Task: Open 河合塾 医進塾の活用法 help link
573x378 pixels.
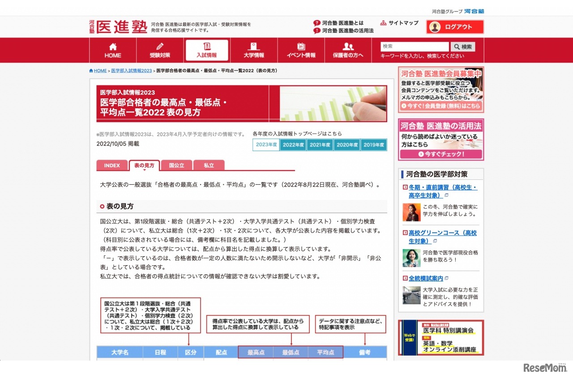Action: click(343, 31)
